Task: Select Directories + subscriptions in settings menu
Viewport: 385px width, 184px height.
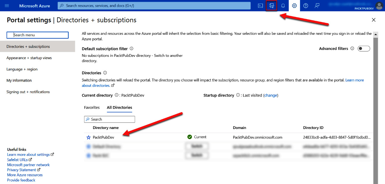Action: 37,46
